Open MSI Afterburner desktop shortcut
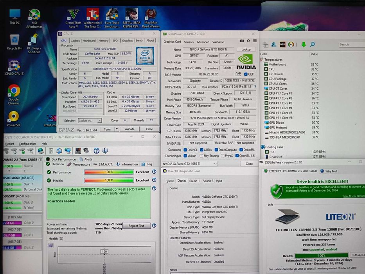This screenshot has width=365, height=274. tap(34, 19)
